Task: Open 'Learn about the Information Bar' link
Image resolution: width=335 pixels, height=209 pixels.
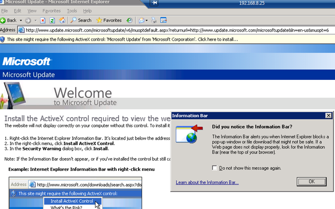Action: [x=207, y=182]
